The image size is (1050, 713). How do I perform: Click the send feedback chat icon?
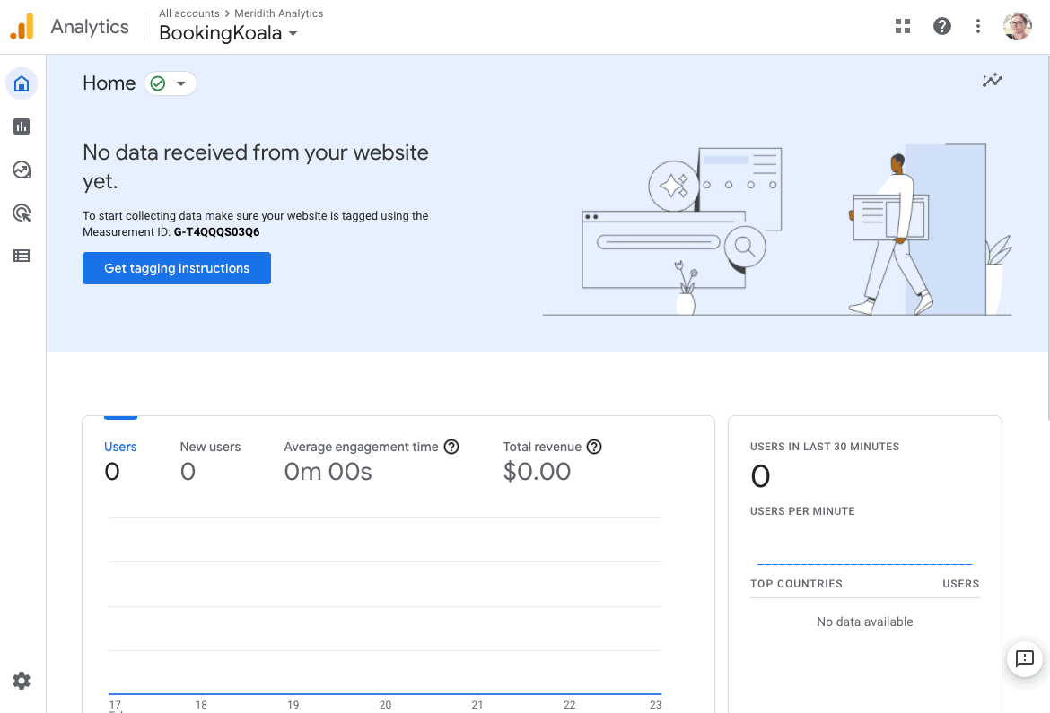pyautogui.click(x=1025, y=659)
